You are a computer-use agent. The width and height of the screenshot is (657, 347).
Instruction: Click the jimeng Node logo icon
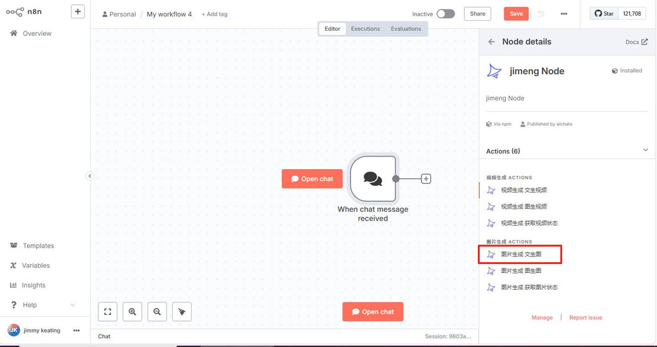494,71
